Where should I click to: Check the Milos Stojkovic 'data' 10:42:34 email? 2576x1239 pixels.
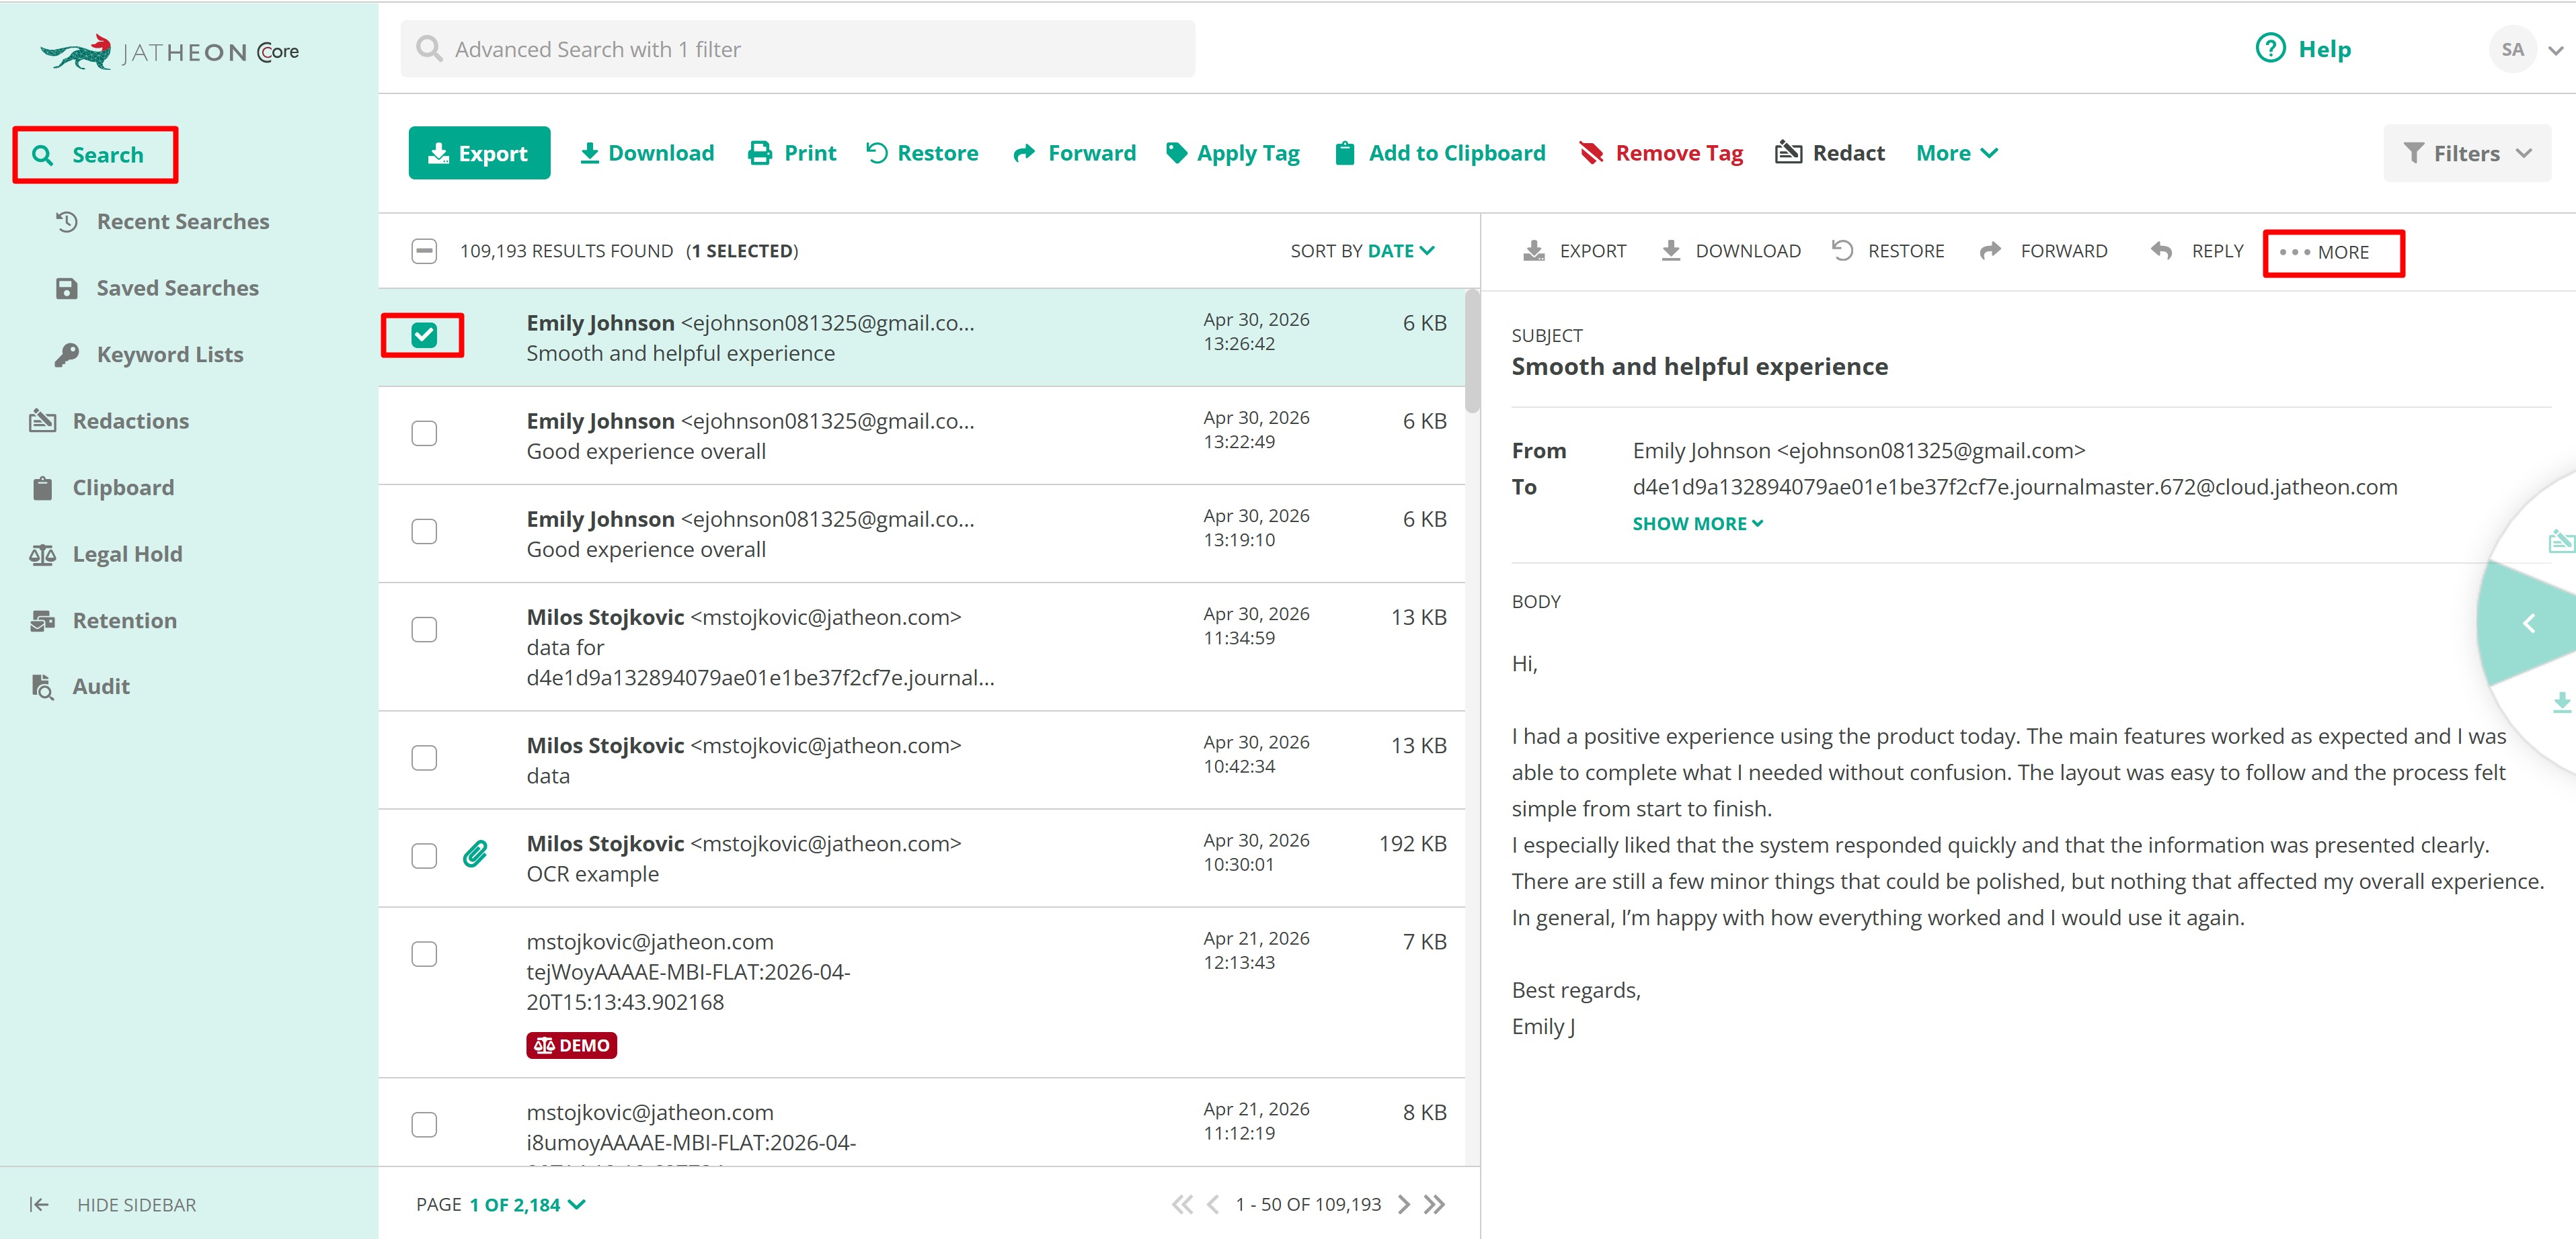pyautogui.click(x=424, y=757)
